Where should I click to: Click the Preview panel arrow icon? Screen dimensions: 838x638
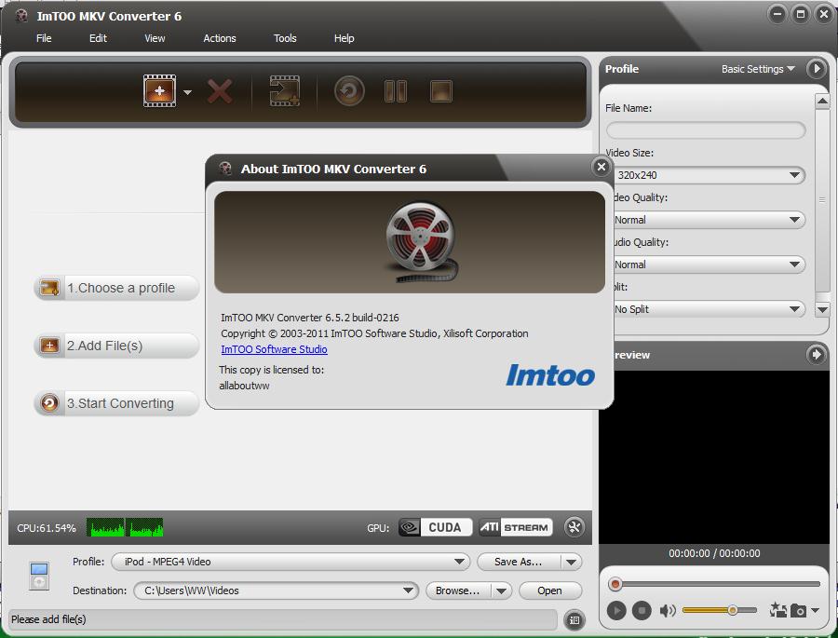point(816,354)
